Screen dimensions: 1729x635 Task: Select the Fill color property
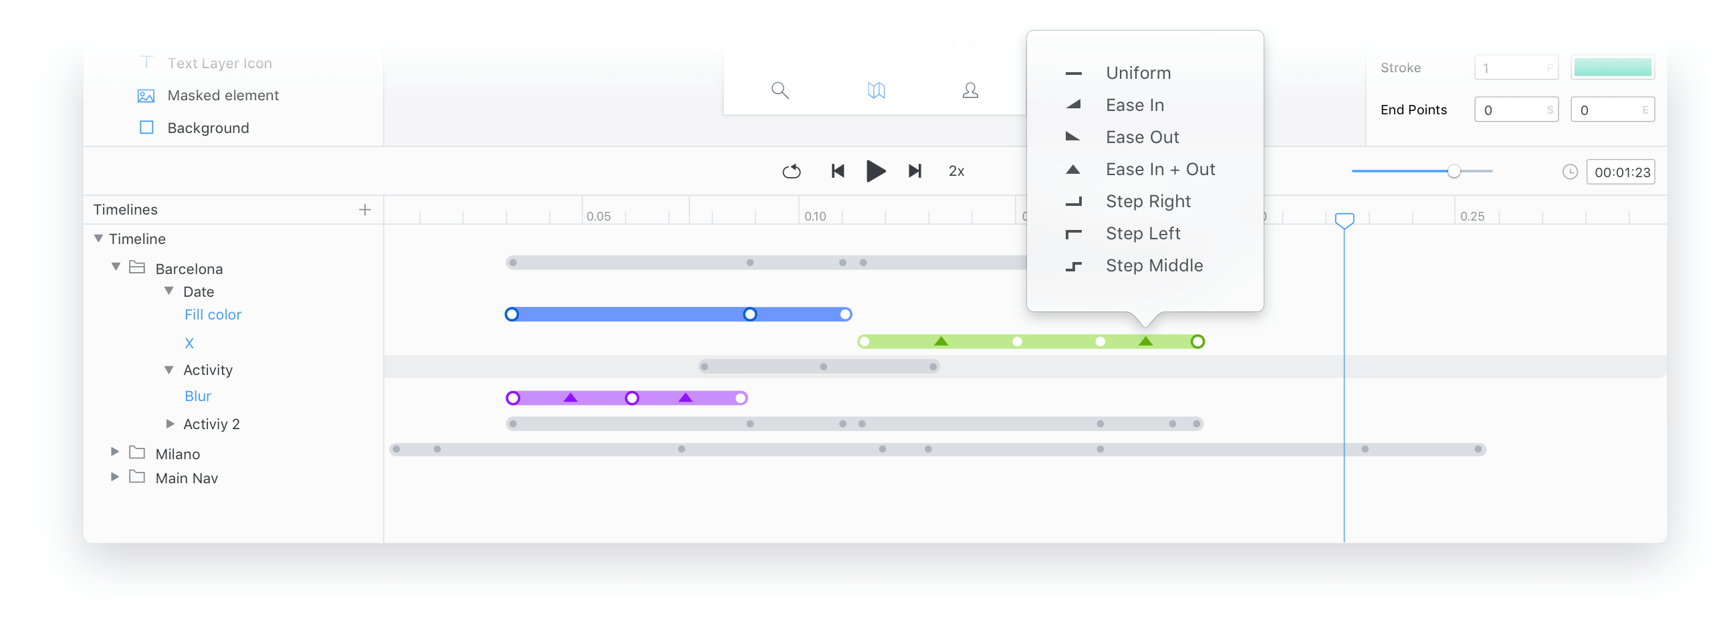pyautogui.click(x=212, y=314)
